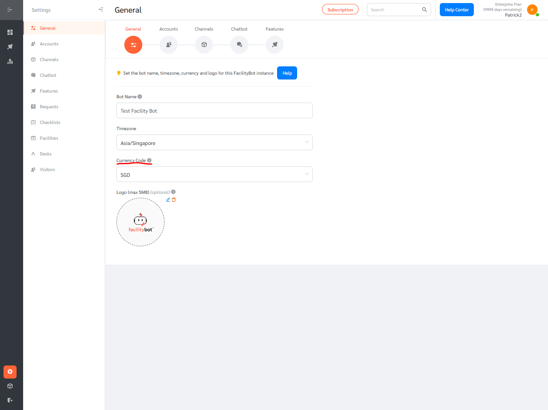Click the Patrick2 profile avatar
The image size is (548, 410).
point(532,10)
